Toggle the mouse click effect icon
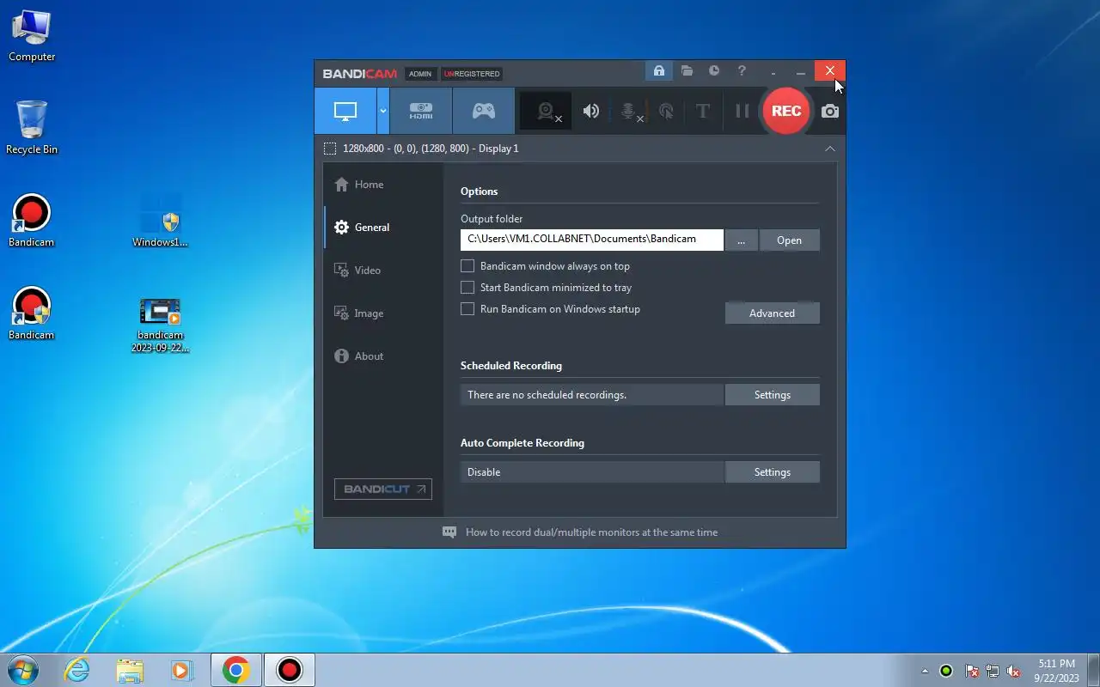Viewport: 1100px width, 687px height. [x=666, y=111]
